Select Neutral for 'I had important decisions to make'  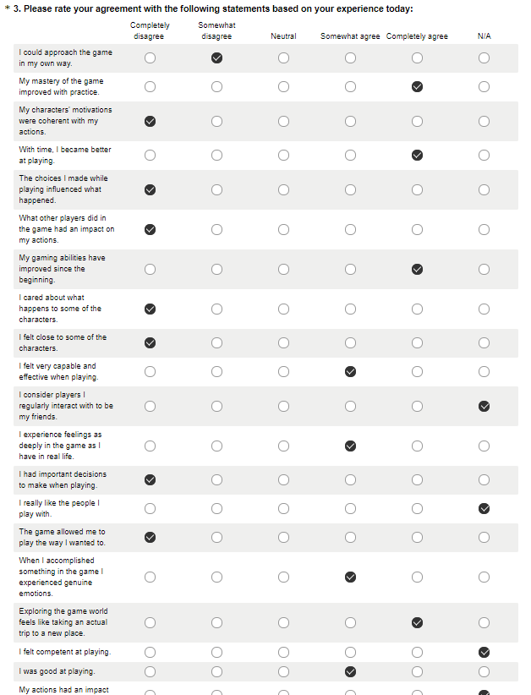click(283, 479)
